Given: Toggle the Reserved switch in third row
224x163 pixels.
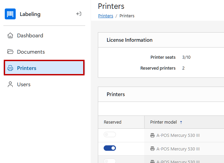Looking at the screenshot, I should tap(110, 161).
